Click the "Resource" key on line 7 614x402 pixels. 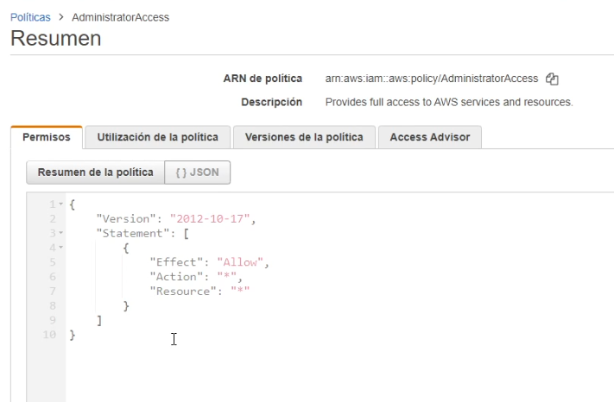(x=185, y=292)
